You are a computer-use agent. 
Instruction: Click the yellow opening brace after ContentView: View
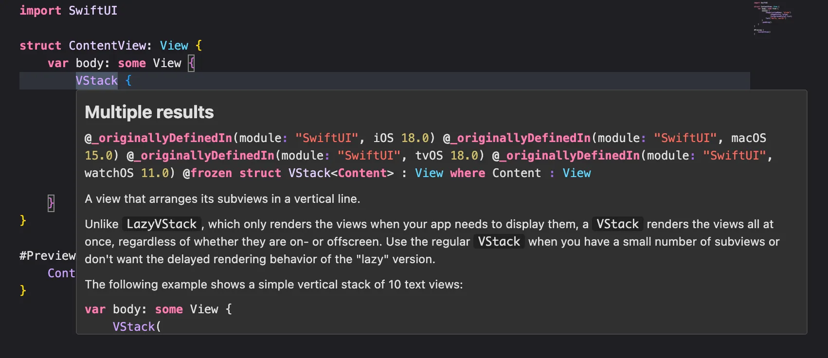pyautogui.click(x=198, y=46)
